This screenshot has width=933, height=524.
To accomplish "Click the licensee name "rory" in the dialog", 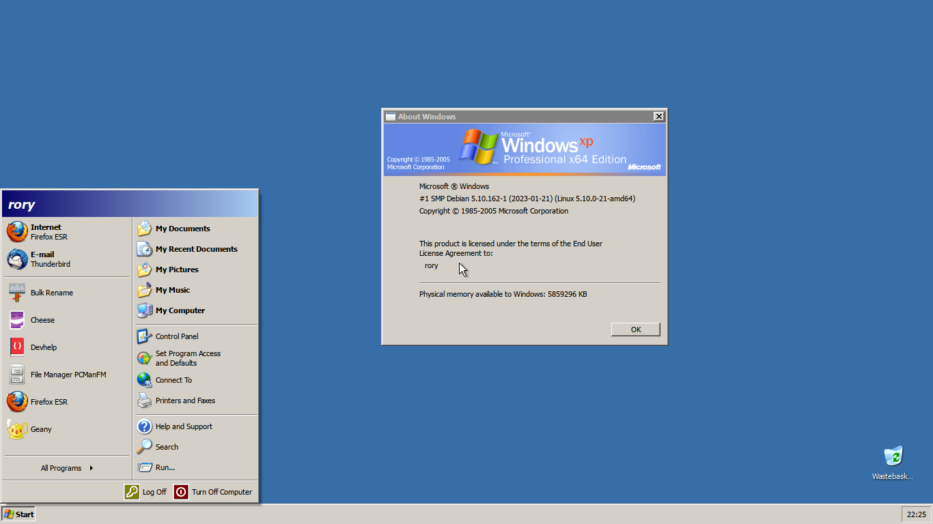I will tap(432, 265).
